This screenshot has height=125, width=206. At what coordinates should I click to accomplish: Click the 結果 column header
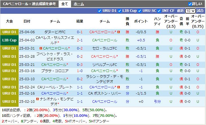point(80,21)
